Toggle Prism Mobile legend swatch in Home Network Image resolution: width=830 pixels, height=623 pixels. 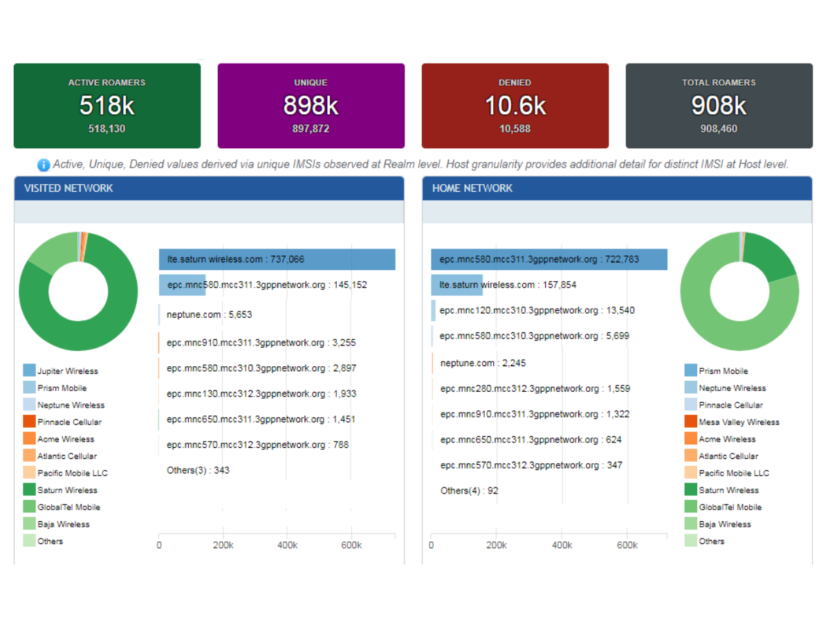point(691,371)
